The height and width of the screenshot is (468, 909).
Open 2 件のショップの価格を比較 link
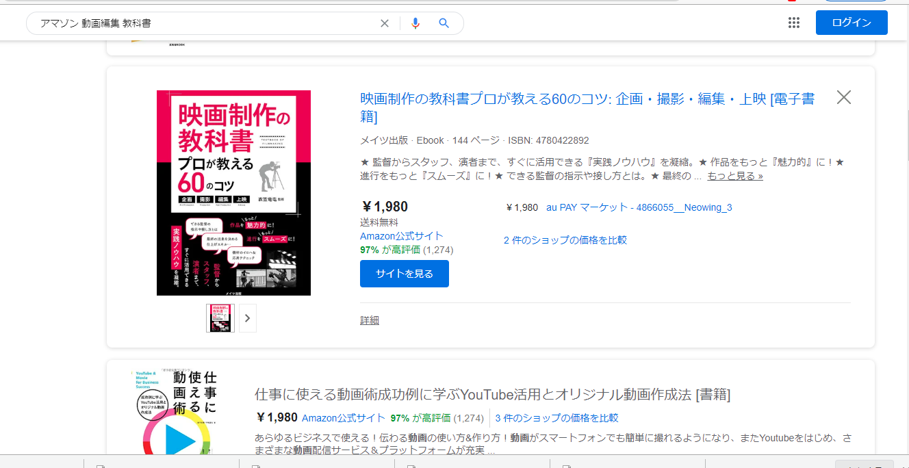[565, 240]
